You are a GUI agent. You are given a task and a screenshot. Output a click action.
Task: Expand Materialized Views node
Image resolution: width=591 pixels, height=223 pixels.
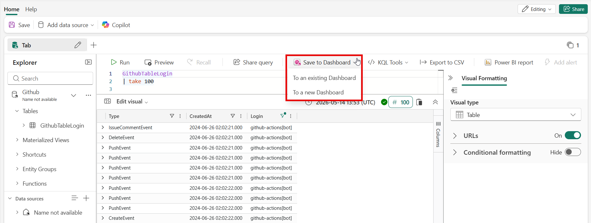click(x=17, y=140)
